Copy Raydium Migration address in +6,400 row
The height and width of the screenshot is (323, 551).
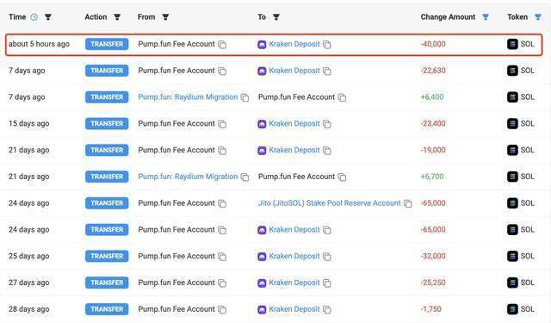(245, 97)
